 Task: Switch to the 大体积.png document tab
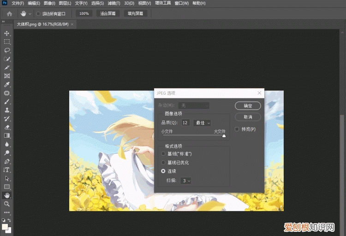pyautogui.click(x=42, y=24)
